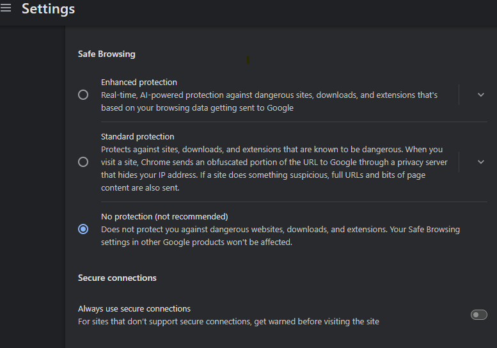Click vertical divider beside Standard protection chevron
Image resolution: width=497 pixels, height=348 pixels.
459,162
